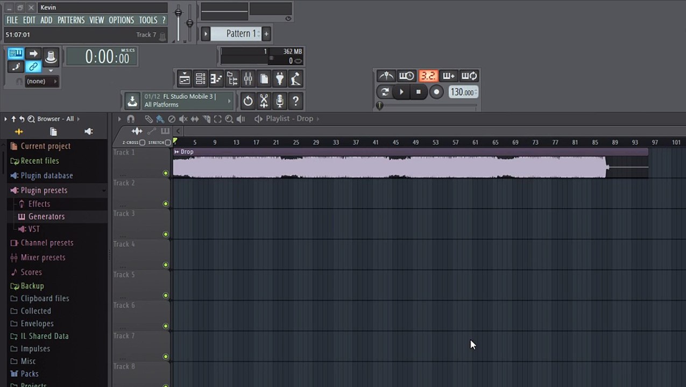686x387 pixels.
Task: Click the 130.000 tempo field
Action: (x=462, y=92)
